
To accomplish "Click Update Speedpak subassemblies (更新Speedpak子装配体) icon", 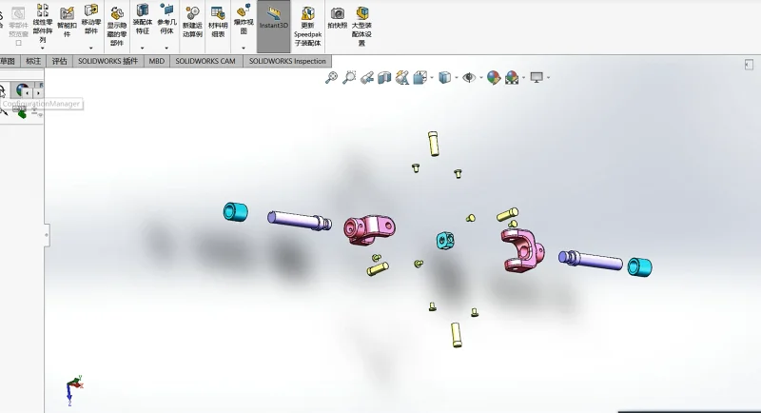I will tap(307, 13).
